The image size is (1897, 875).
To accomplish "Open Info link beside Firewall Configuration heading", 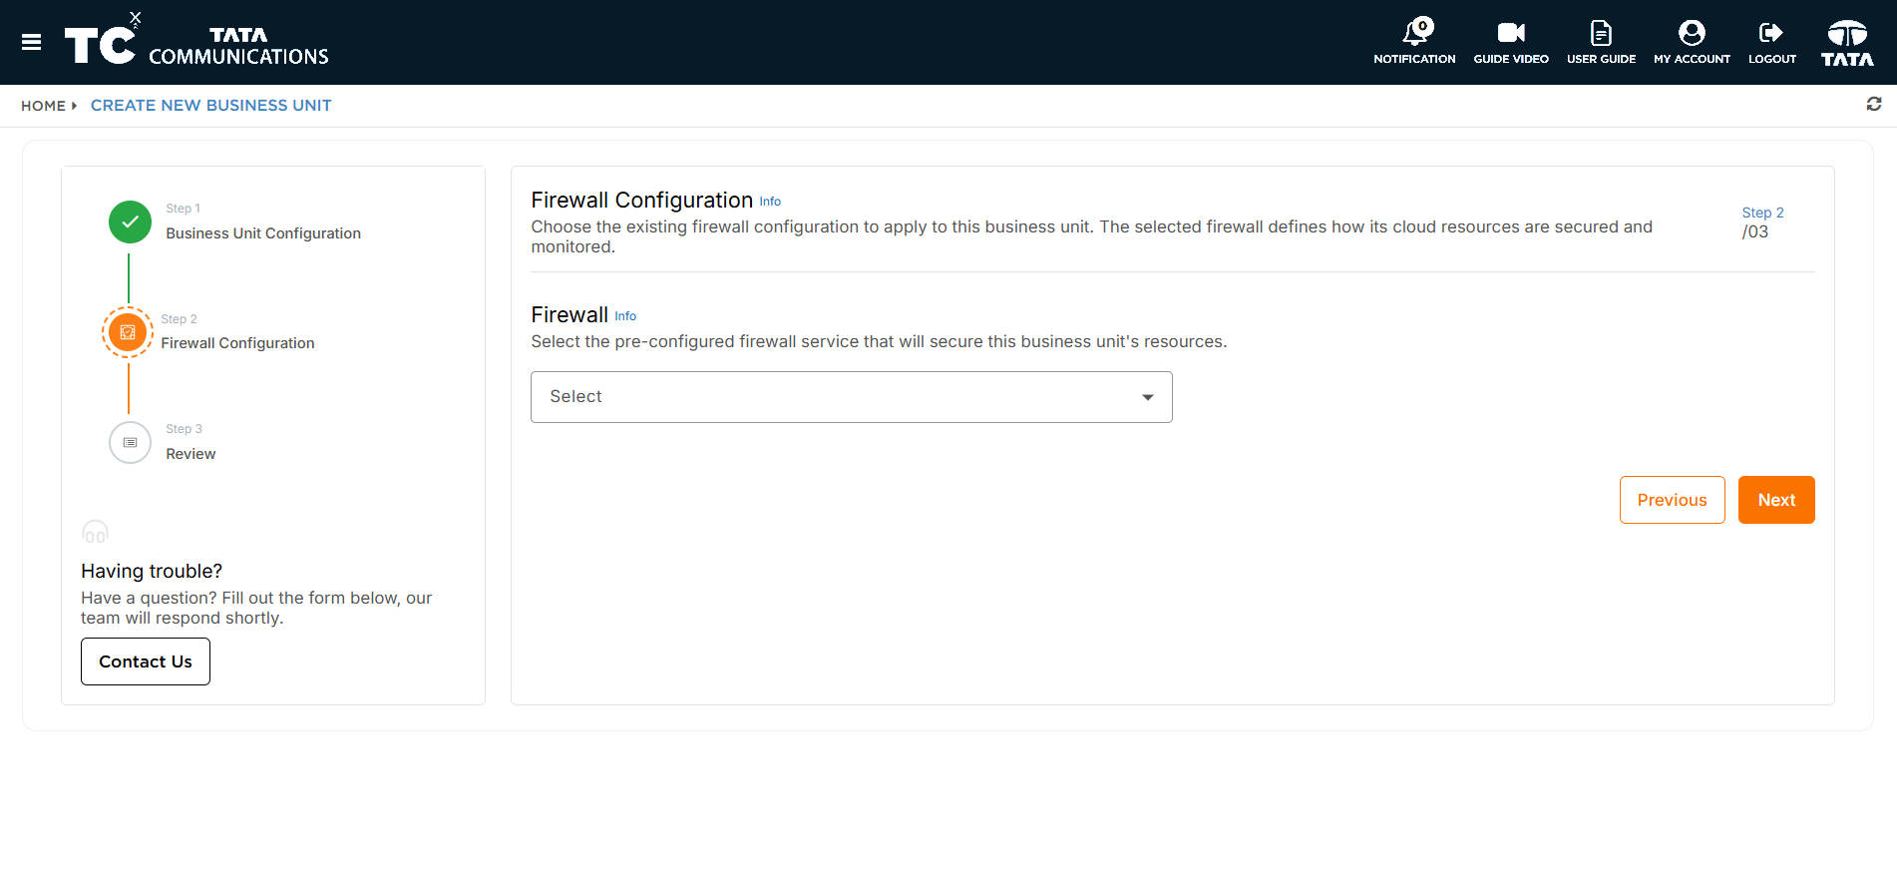I will (x=770, y=202).
